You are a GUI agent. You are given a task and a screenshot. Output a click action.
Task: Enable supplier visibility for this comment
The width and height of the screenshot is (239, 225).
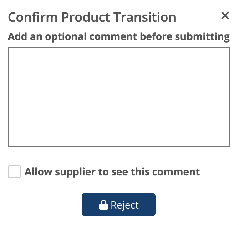[x=14, y=172]
